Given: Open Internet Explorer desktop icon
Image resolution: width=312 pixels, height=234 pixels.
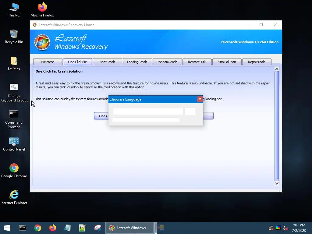Looking at the screenshot, I should tap(14, 197).
